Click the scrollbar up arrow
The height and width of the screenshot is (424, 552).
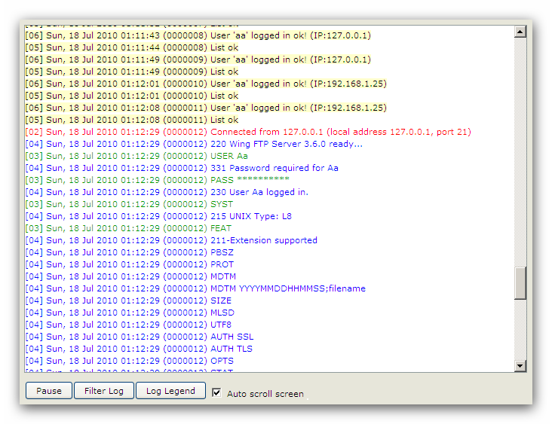click(520, 32)
